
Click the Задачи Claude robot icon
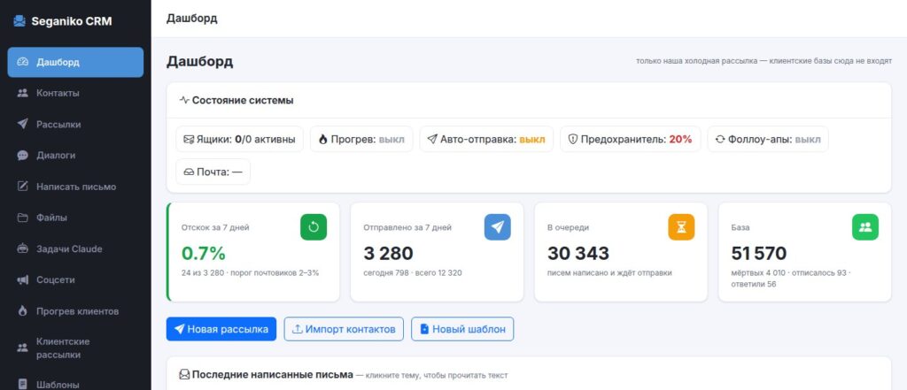tap(22, 249)
